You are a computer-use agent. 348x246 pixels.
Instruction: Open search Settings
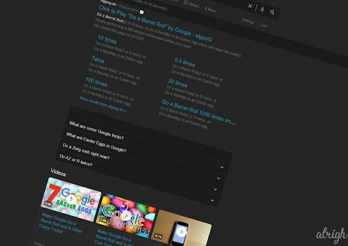[x=248, y=21]
